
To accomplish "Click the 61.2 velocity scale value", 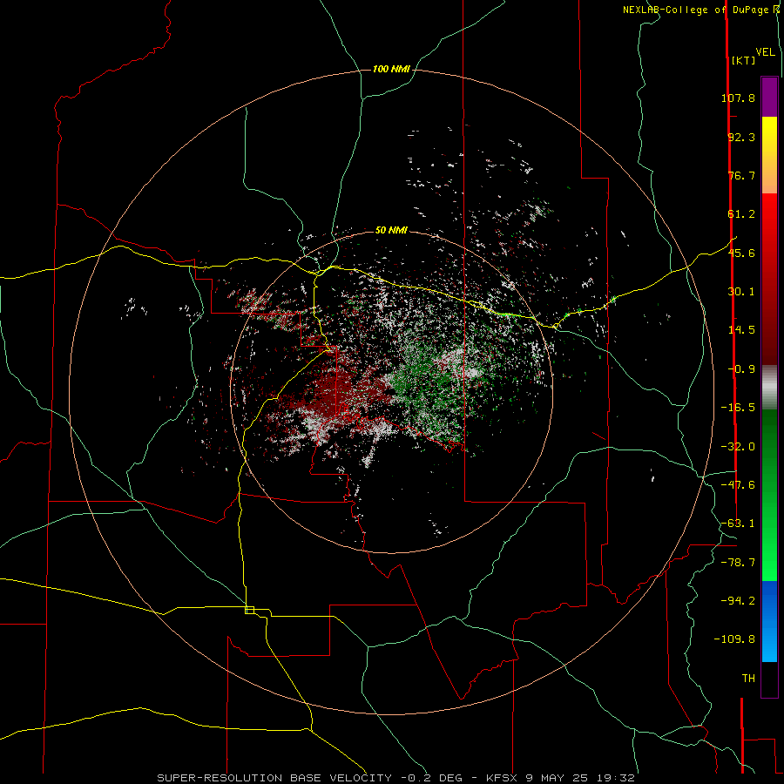I will point(741,214).
